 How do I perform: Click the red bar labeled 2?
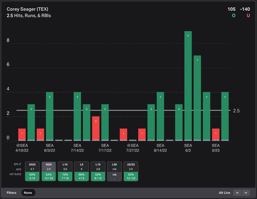(x=96, y=128)
